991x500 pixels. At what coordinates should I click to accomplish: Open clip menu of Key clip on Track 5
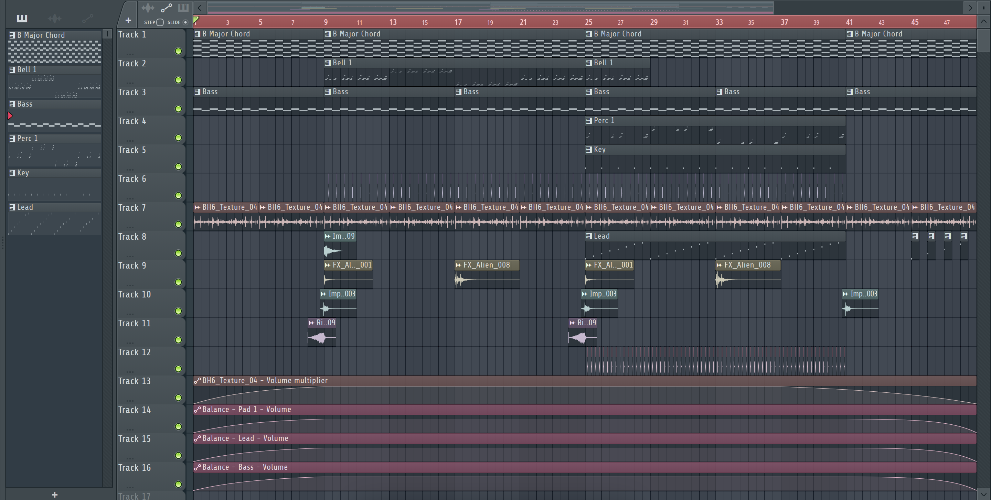(589, 150)
